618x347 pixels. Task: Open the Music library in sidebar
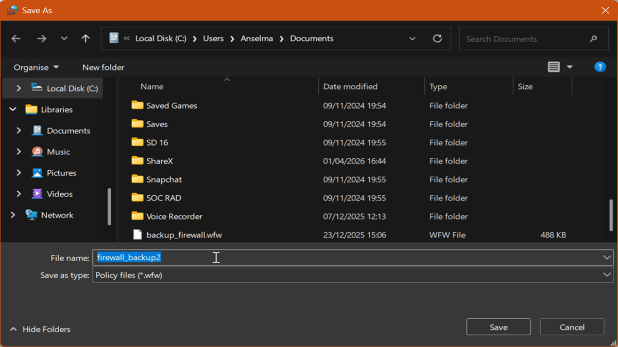(x=58, y=152)
